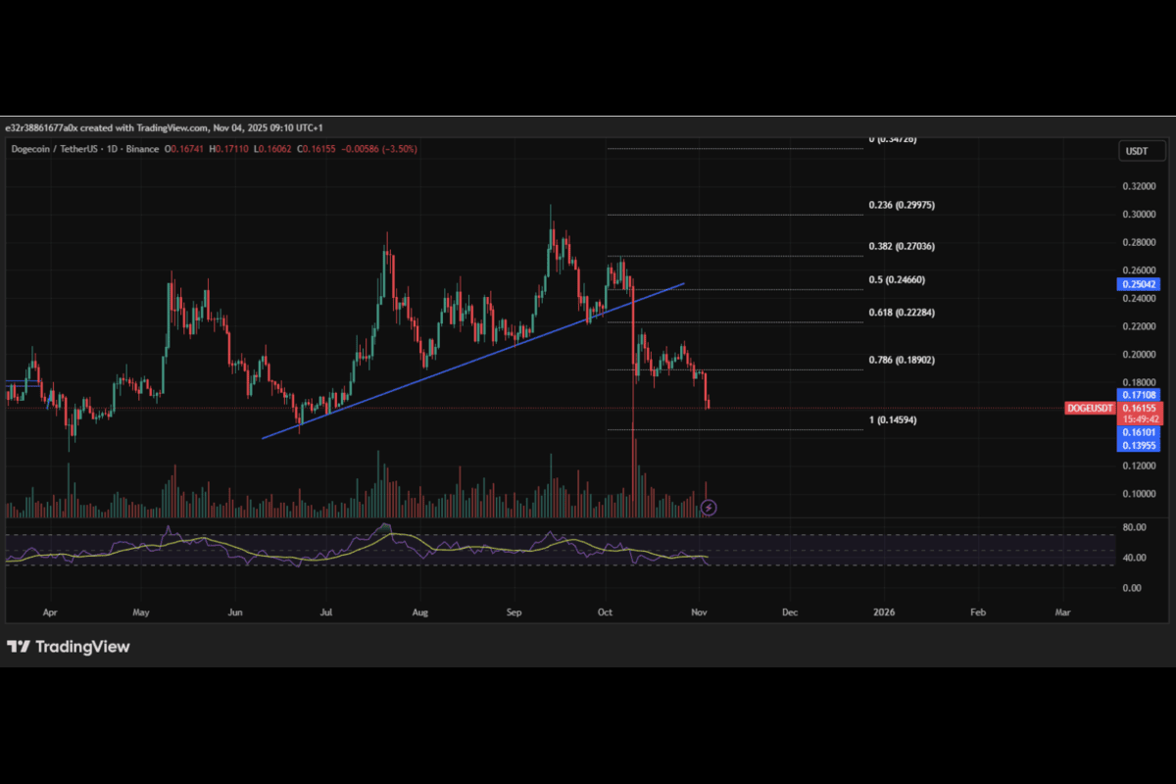Click the 2026 label on the time axis
The width and height of the screenshot is (1176, 784).
[x=884, y=611]
